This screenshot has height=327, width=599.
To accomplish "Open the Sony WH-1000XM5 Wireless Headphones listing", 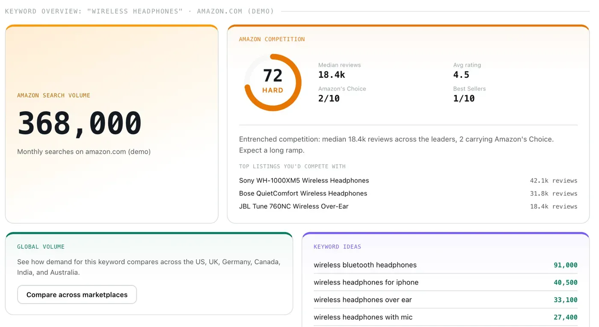I will pyautogui.click(x=304, y=180).
